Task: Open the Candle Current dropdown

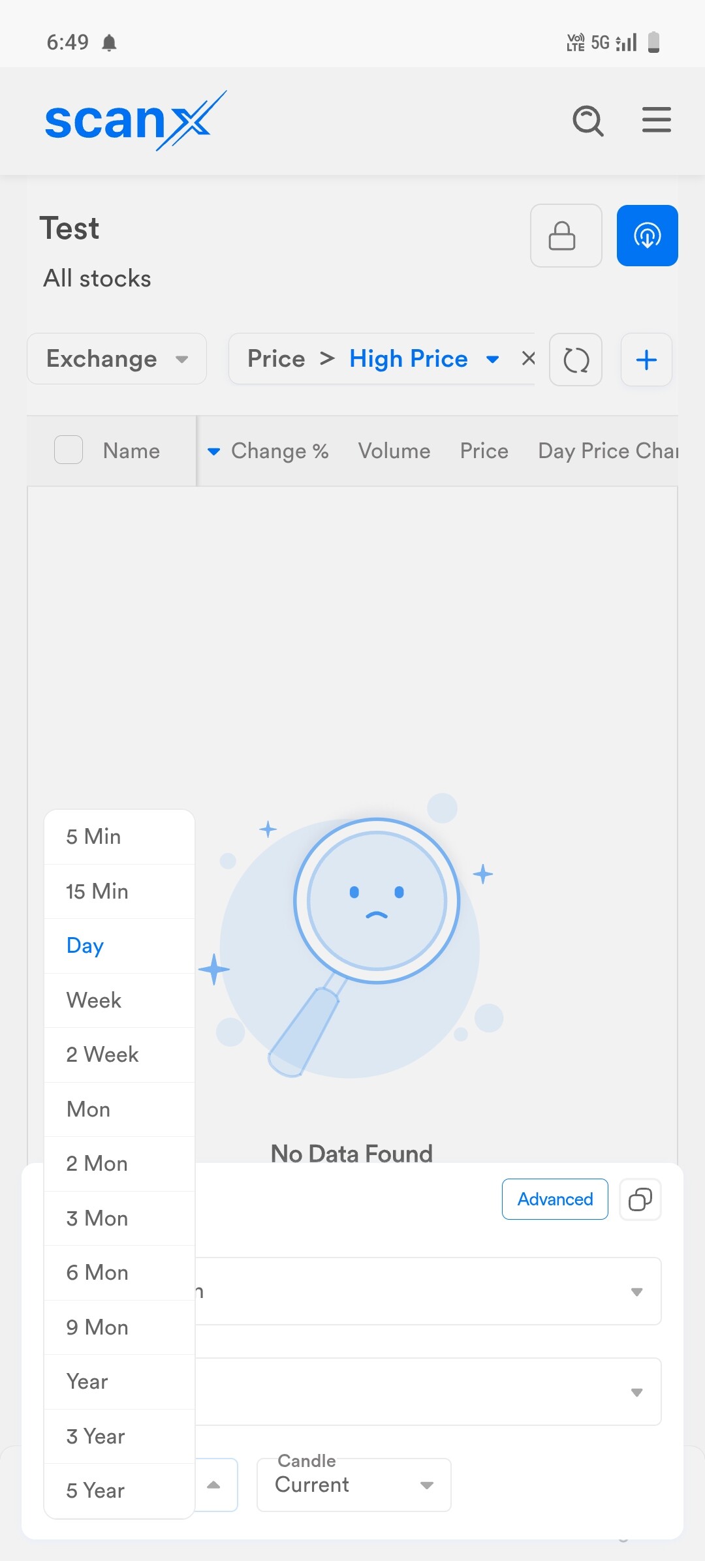Action: pos(354,1485)
